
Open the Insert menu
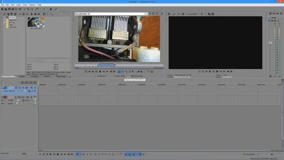(19, 5)
